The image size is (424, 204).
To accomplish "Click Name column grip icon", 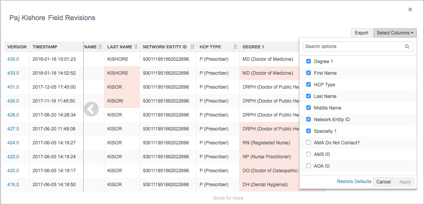I will [x=100, y=47].
